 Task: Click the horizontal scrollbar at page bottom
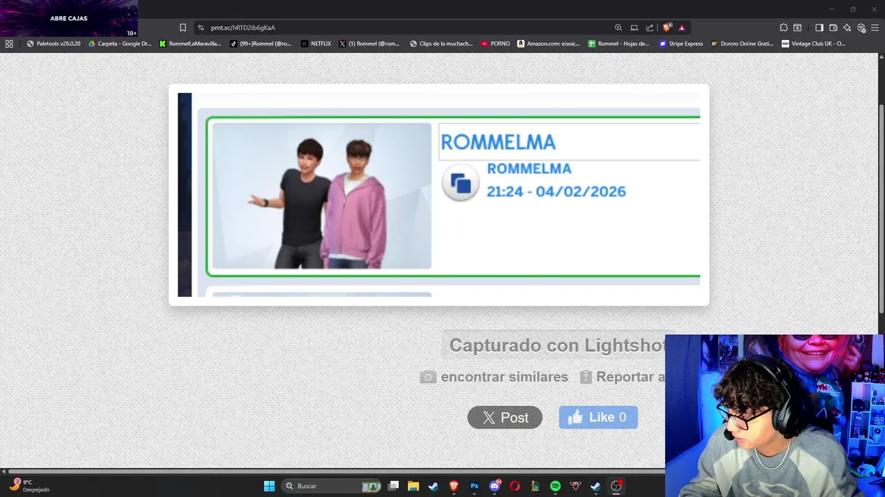337,471
